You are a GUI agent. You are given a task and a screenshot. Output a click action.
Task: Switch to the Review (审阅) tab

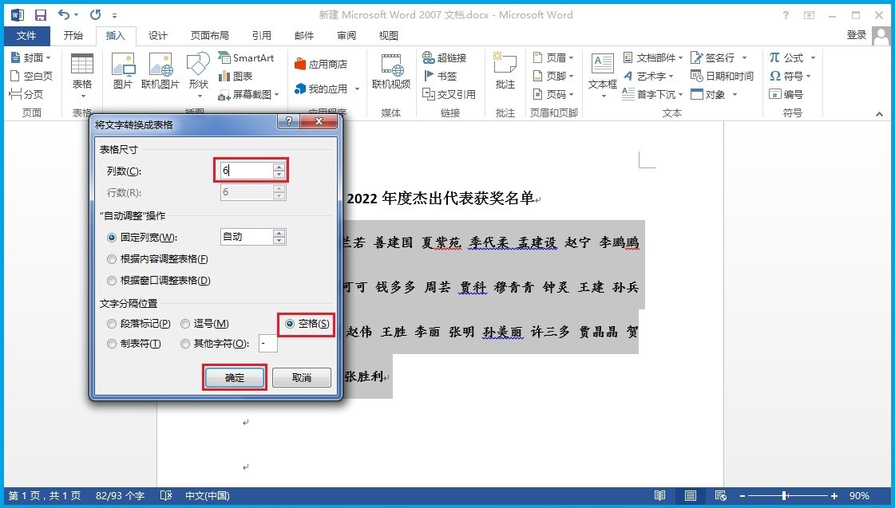346,35
